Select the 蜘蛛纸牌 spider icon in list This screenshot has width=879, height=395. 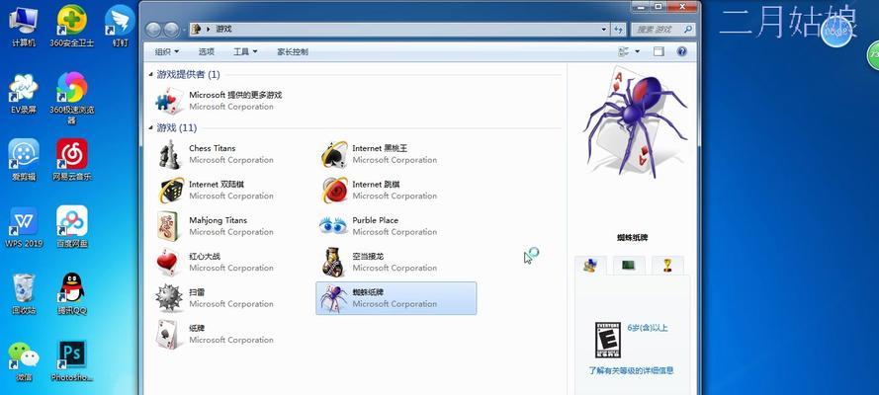(x=334, y=298)
